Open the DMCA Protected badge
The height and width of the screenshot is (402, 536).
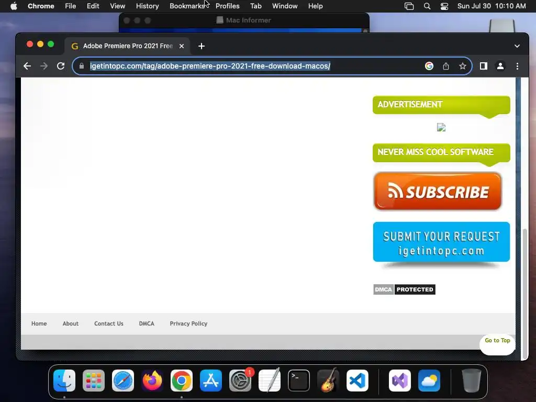tap(404, 289)
